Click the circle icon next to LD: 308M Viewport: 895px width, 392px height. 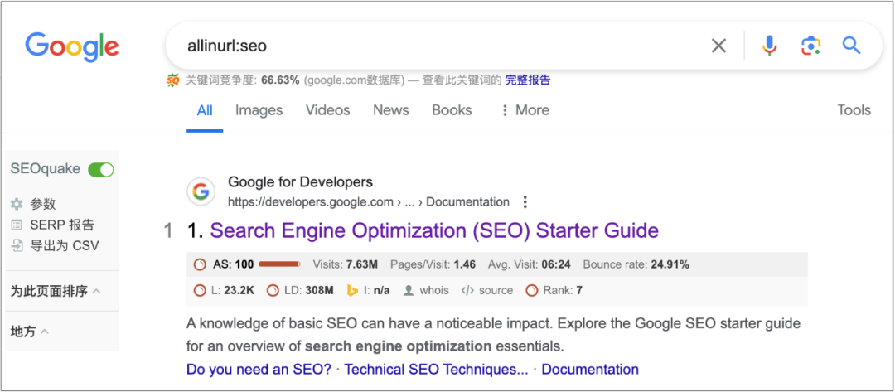tap(273, 290)
